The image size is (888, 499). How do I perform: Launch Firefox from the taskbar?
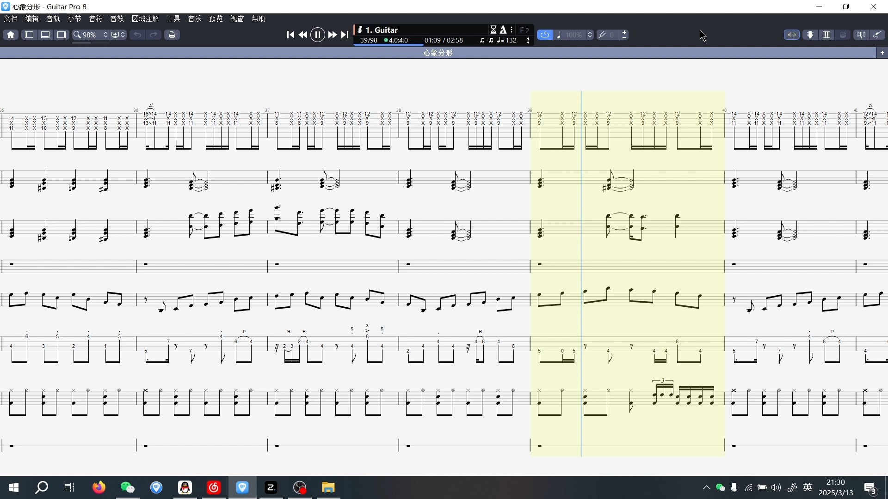coord(99,487)
